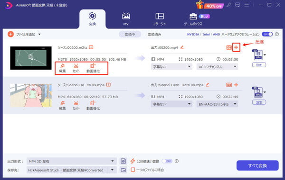Image resolution: width=285 pixels, height=180 pixels.
Task: Expand the add file dropdown arrow
Action: point(39,34)
